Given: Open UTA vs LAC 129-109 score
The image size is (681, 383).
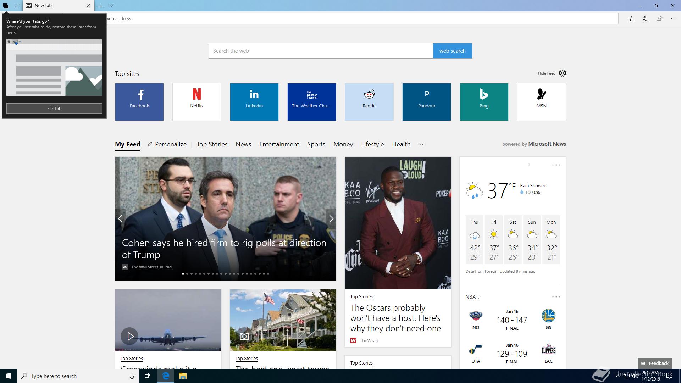Looking at the screenshot, I should pos(512,354).
